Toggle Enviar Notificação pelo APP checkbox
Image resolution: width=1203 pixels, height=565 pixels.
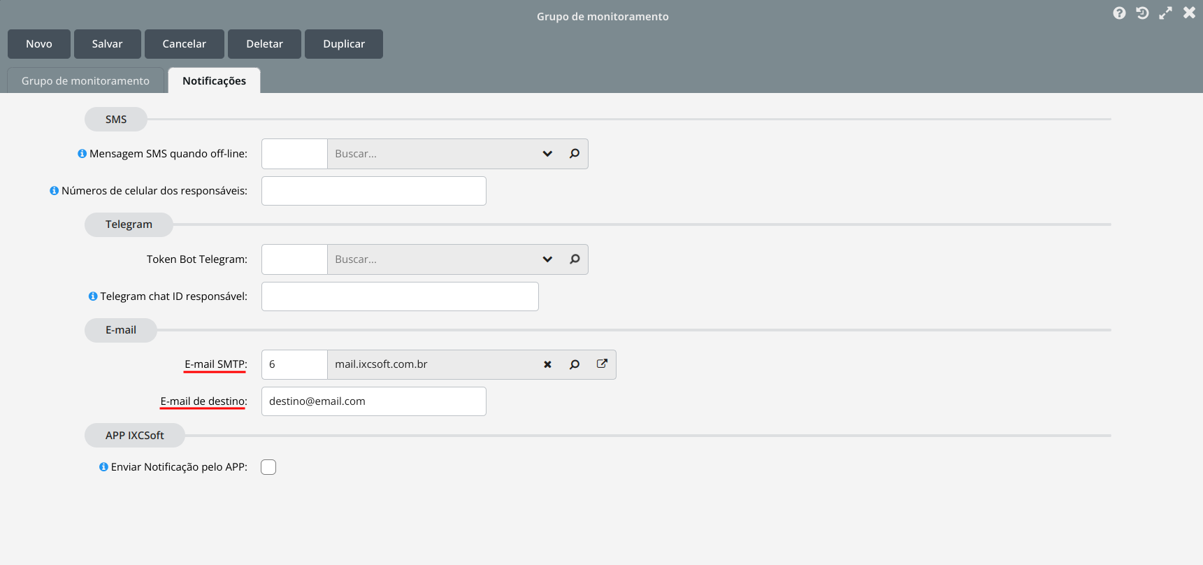pos(268,467)
